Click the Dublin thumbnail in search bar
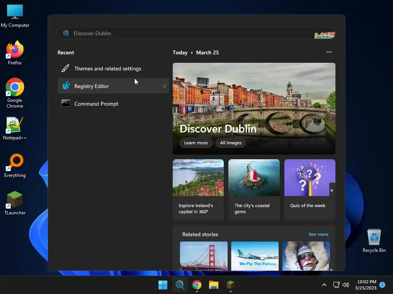The image size is (393, 294). click(x=325, y=35)
